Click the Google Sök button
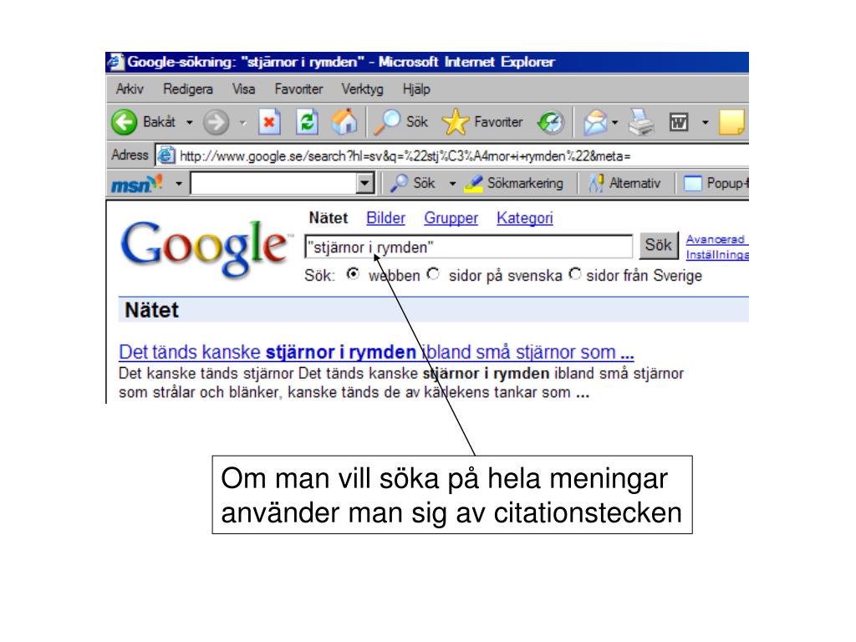This screenshot has height=642, width=856. (x=659, y=245)
